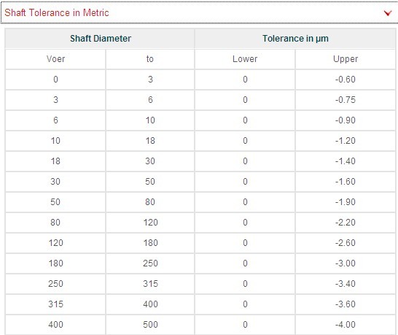Select the -0.60 upper tolerance cell
This screenshot has height=335, width=398.
click(346, 80)
